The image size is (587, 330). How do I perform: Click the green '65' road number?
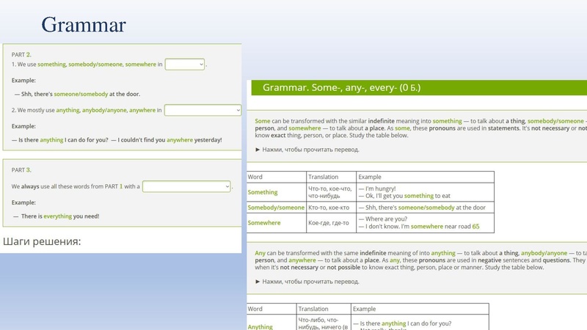coord(475,227)
